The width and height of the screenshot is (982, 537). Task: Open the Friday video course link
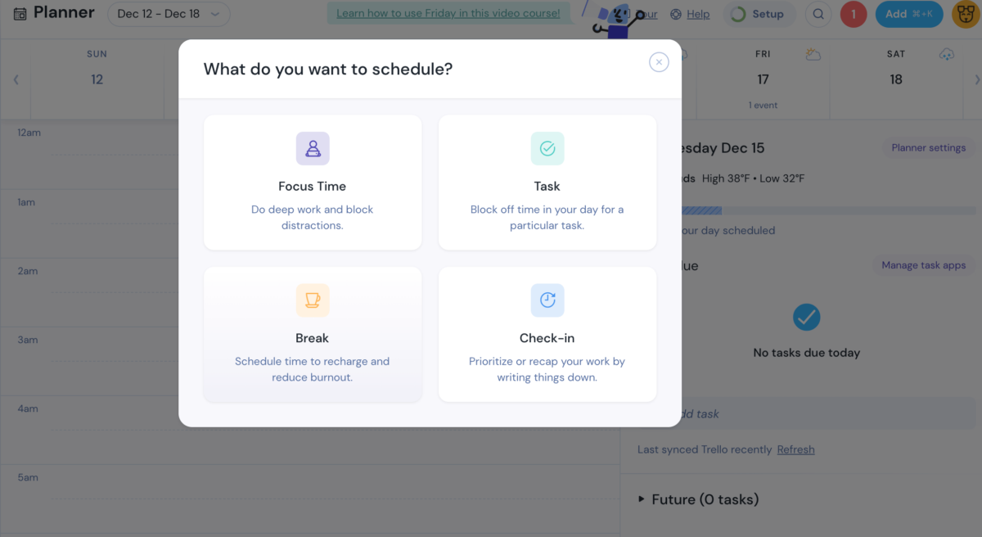[449, 13]
